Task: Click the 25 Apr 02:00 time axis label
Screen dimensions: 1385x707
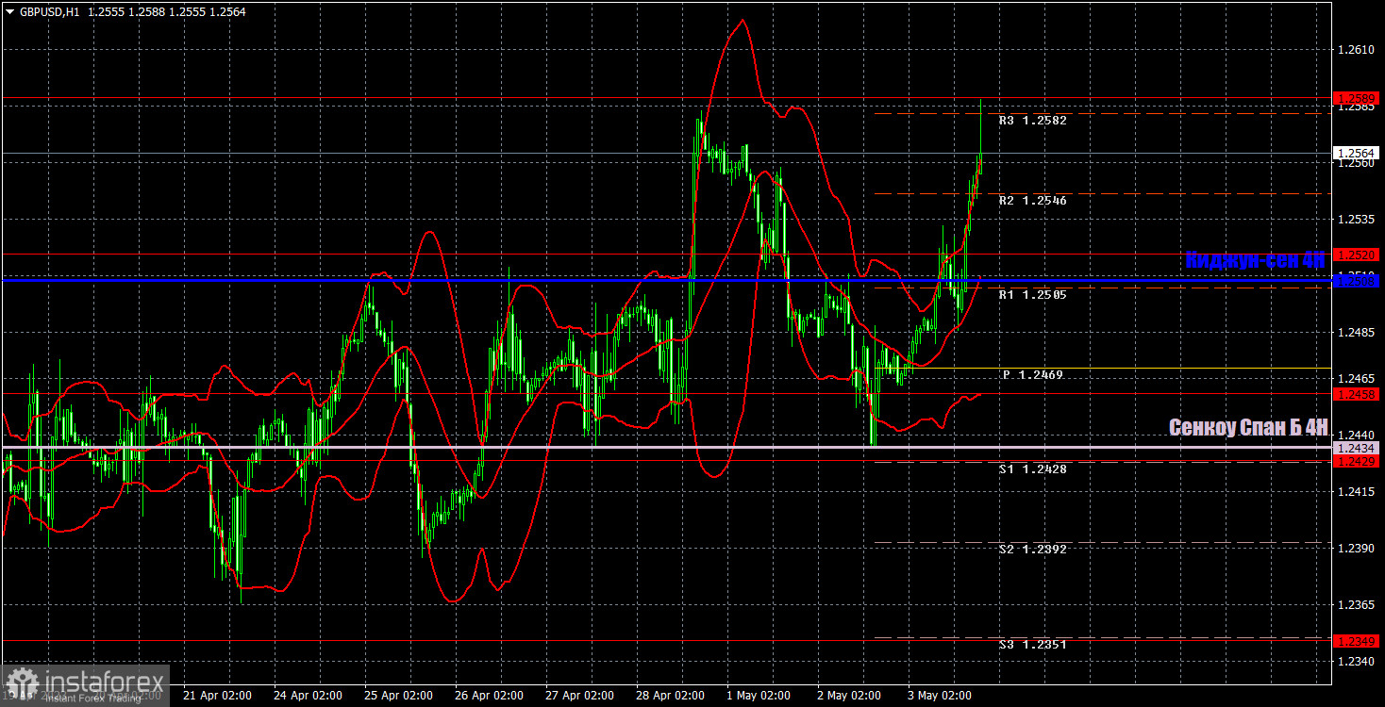Action: point(399,696)
